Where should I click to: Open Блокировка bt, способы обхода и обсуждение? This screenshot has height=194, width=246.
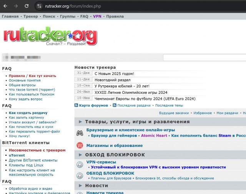click(175, 178)
